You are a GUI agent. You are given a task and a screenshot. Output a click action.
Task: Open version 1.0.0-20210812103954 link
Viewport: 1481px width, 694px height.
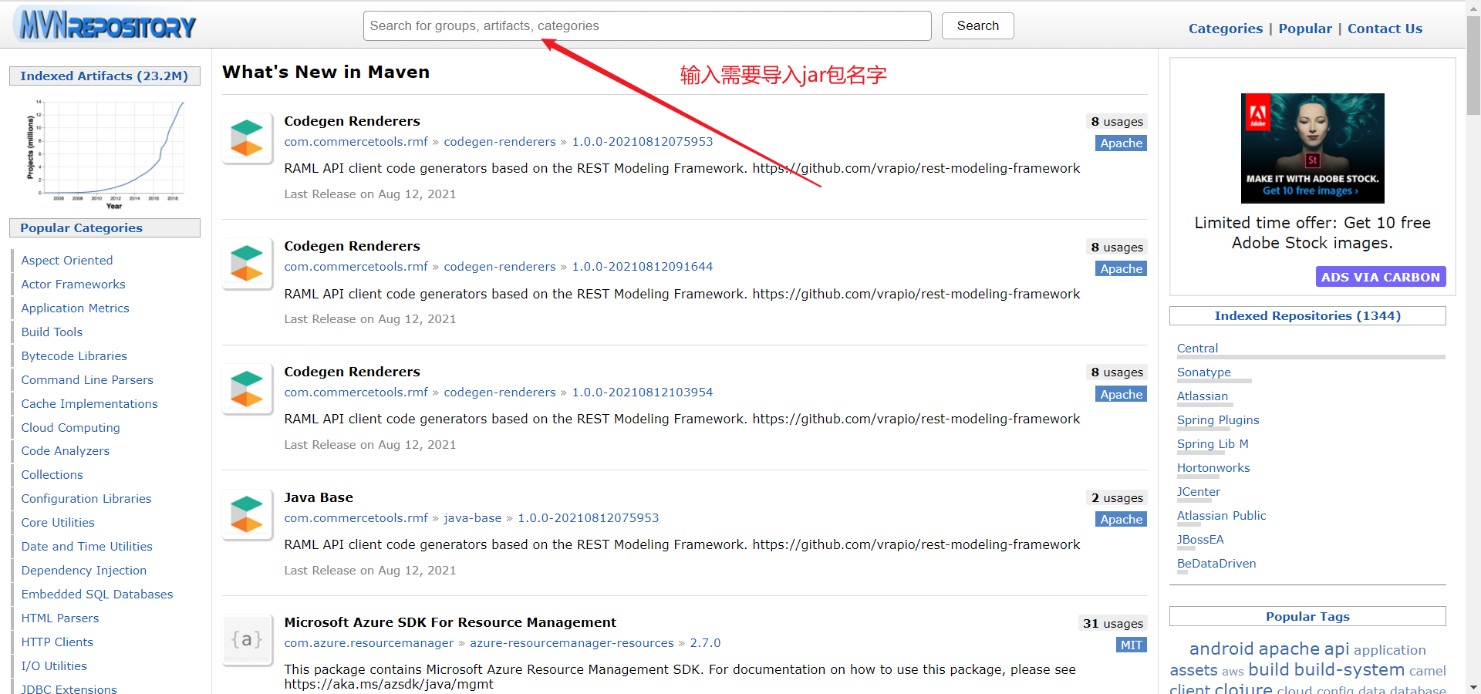click(x=642, y=392)
